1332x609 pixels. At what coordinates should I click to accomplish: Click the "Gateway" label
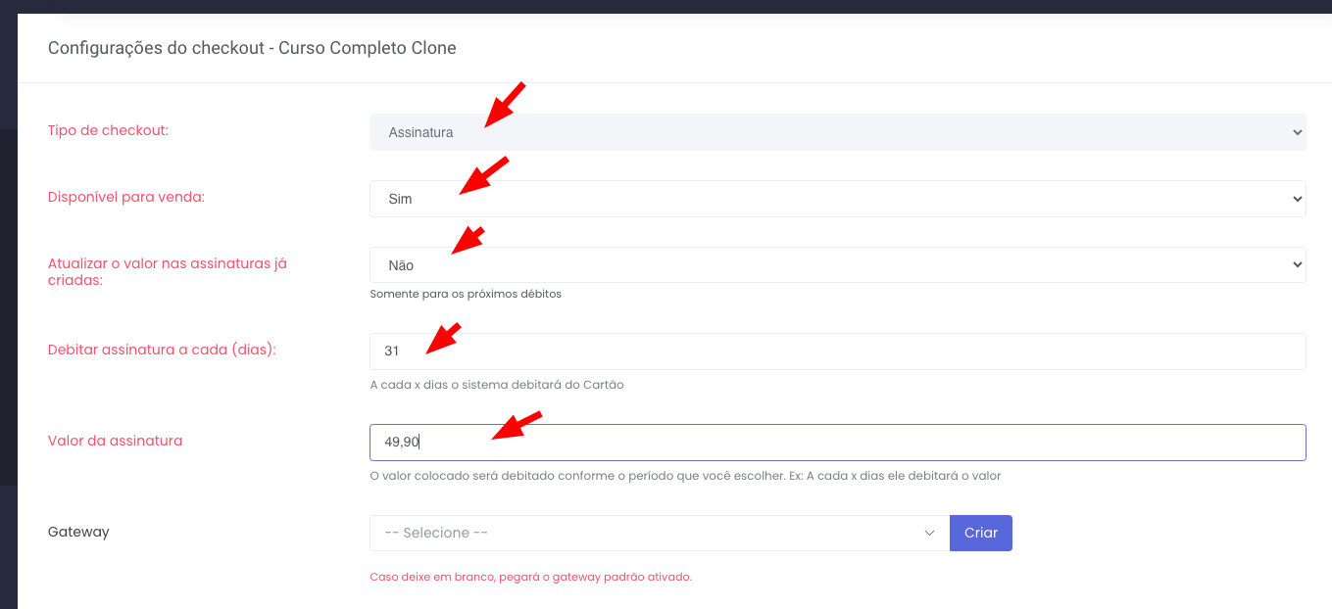tap(78, 532)
